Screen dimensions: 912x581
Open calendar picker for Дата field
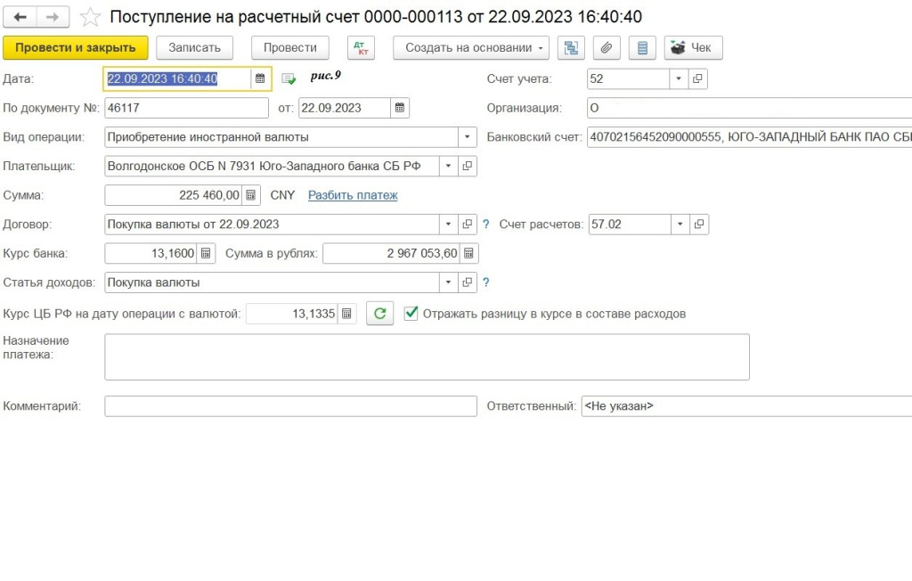click(x=259, y=78)
